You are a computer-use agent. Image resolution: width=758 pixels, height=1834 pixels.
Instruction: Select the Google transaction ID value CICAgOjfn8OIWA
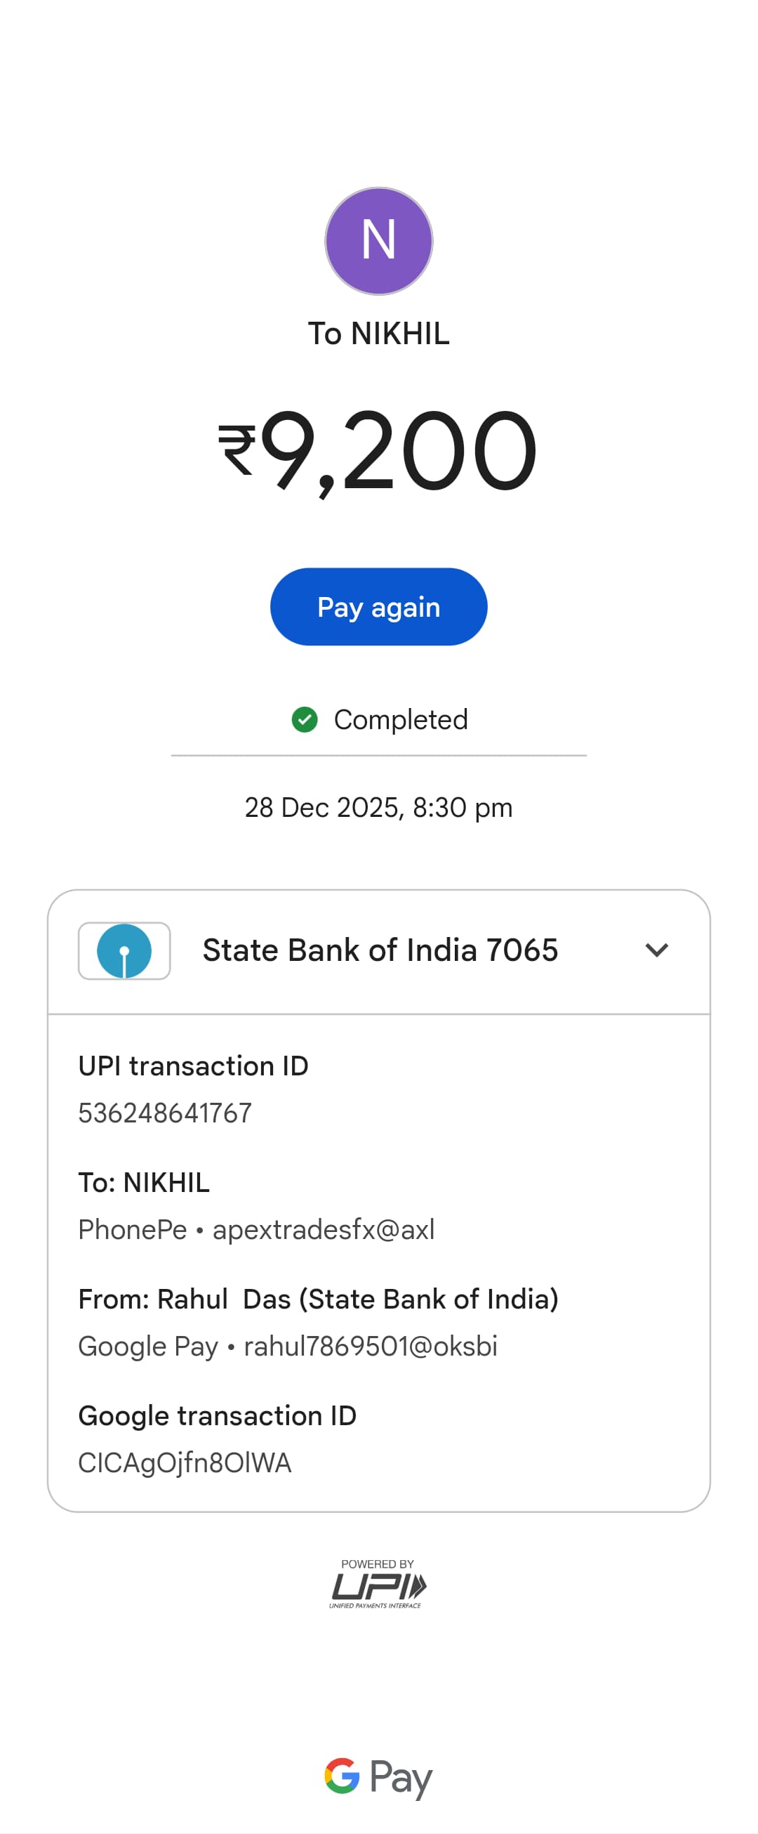[x=185, y=1463]
